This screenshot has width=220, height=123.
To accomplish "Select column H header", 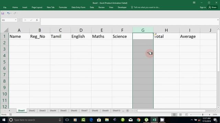I will click(x=166, y=30).
